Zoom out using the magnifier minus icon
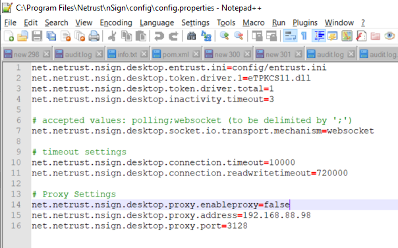398x248 pixels. pos(239,36)
